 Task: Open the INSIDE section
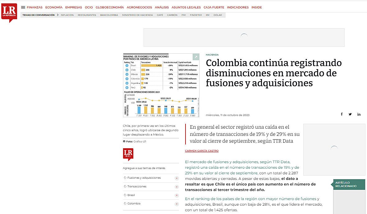pos(256,7)
